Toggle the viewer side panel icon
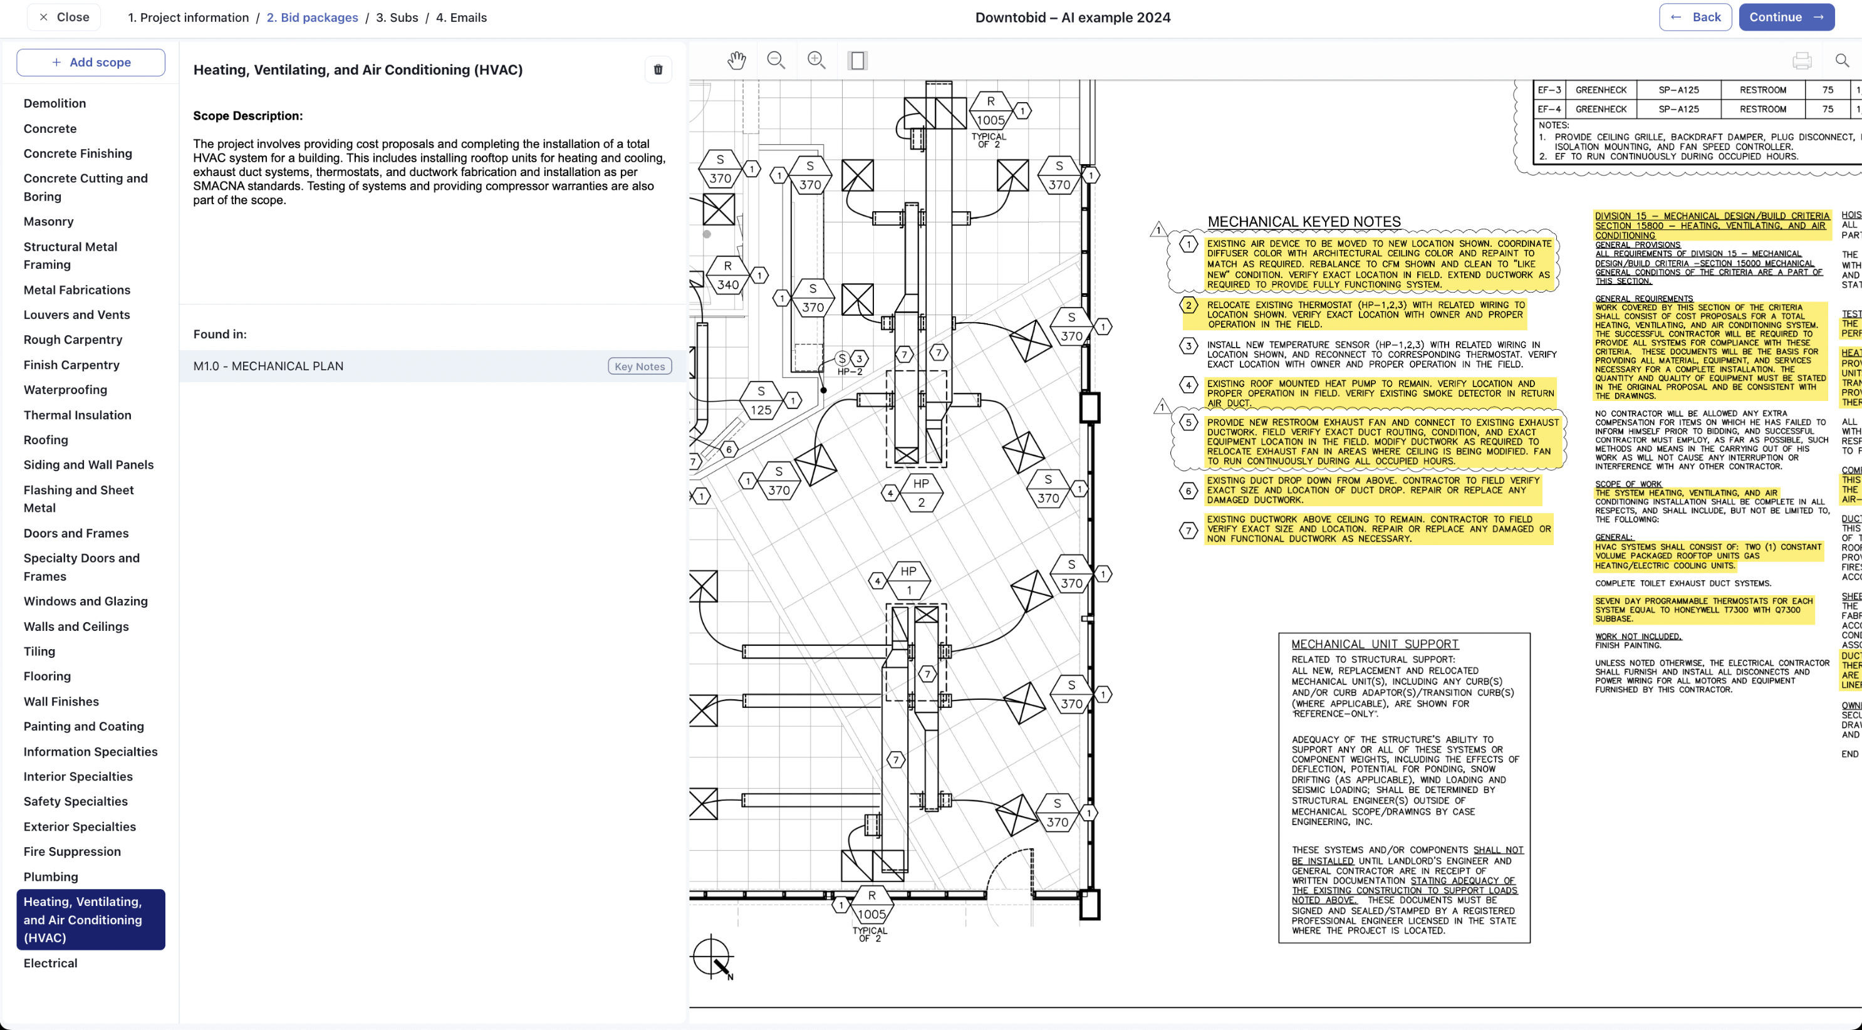1862x1030 pixels. (858, 61)
